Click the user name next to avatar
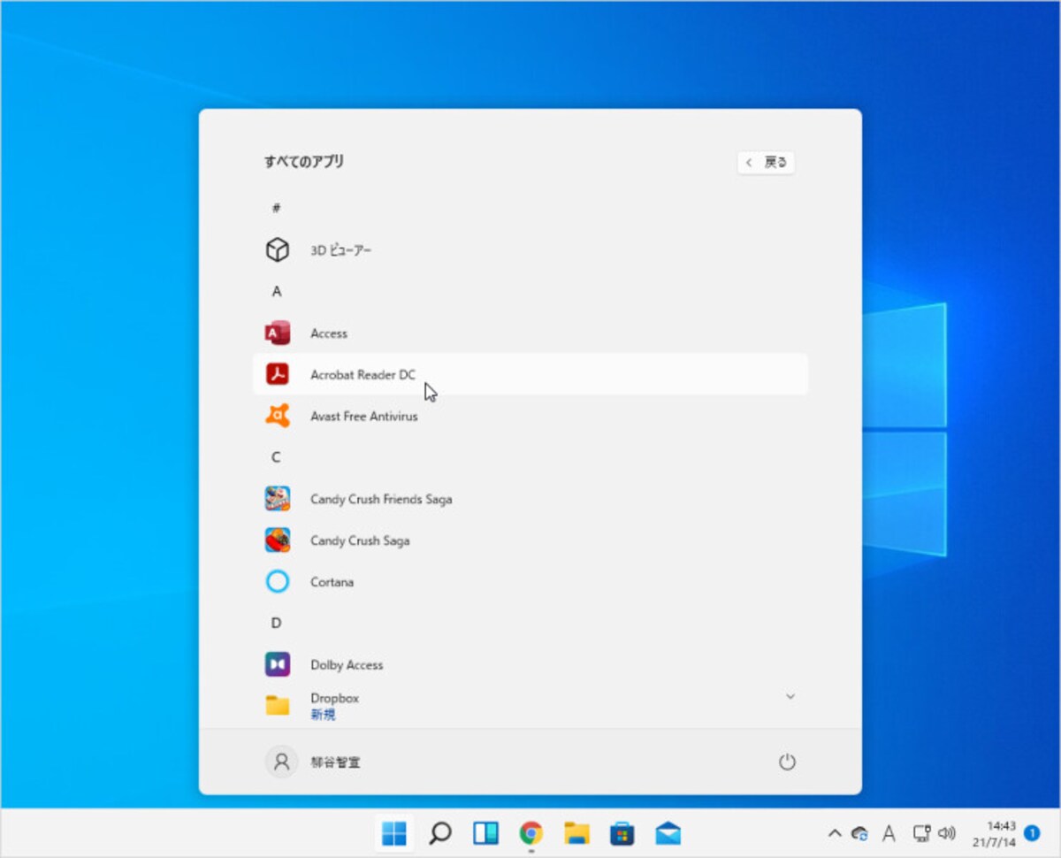The width and height of the screenshot is (1061, 858). tap(335, 762)
